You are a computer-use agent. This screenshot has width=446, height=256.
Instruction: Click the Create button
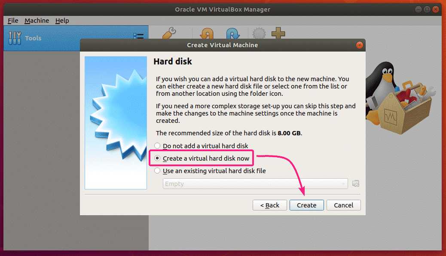[306, 205]
